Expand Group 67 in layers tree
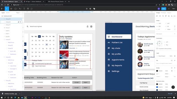The width and height of the screenshot is (177, 99). pyautogui.click(x=4, y=40)
